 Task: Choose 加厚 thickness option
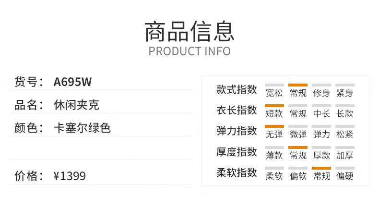coord(344,155)
